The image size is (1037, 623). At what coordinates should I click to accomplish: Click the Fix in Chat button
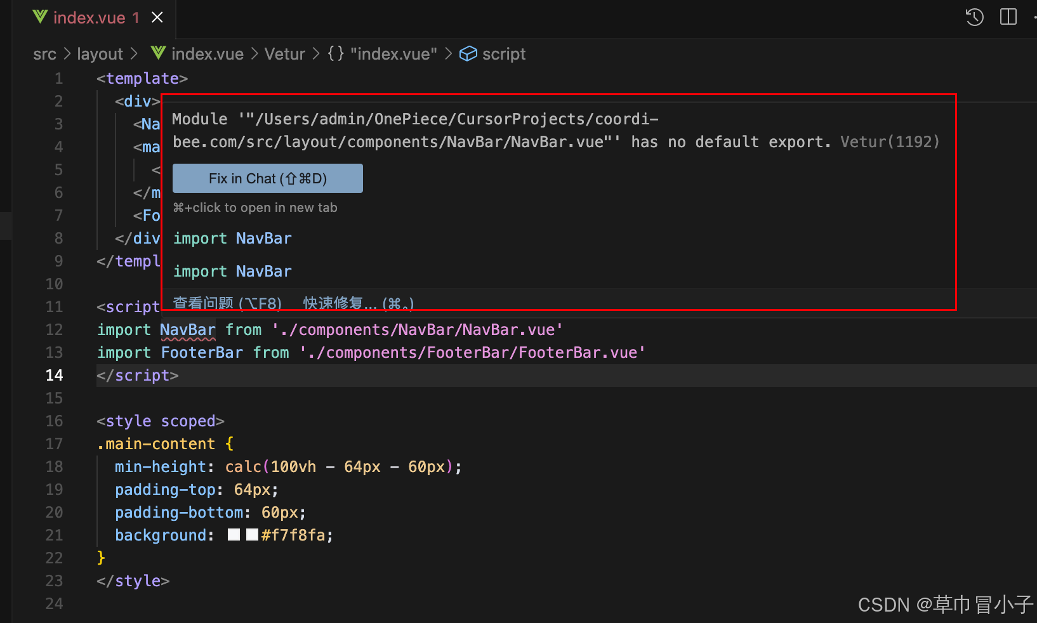267,178
